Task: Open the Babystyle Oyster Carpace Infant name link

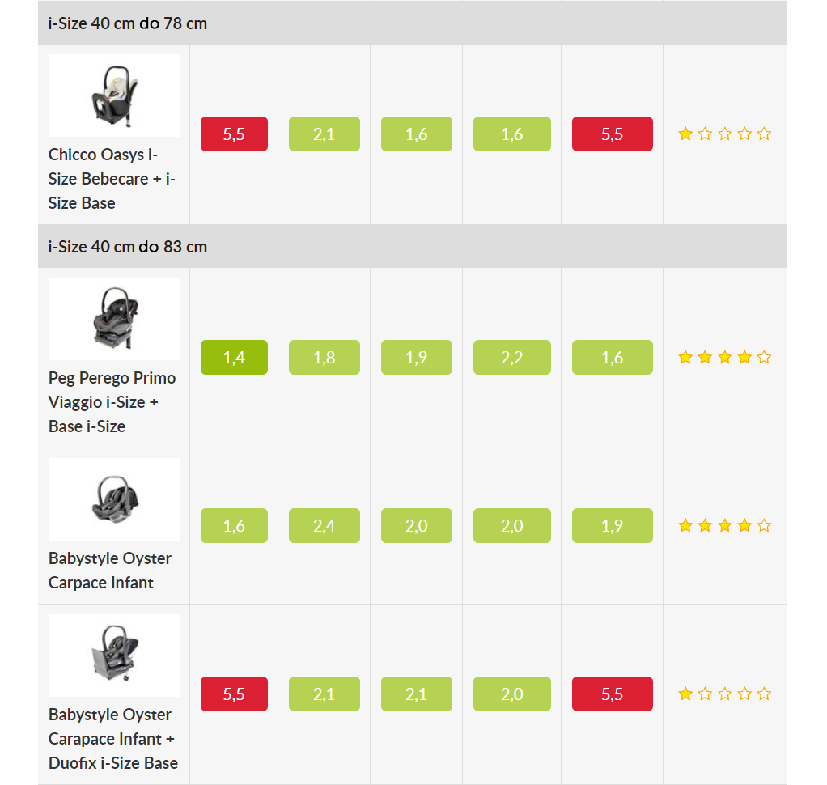Action: [x=110, y=571]
